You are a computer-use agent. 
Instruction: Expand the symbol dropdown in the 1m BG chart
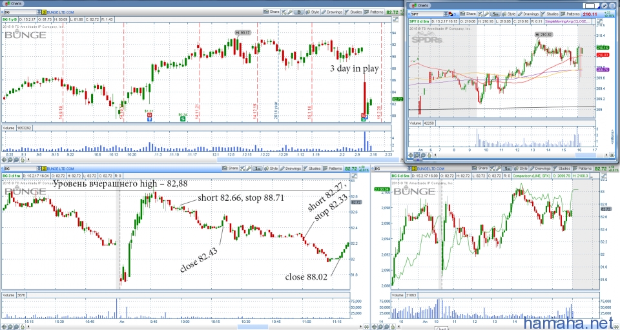tap(39, 169)
